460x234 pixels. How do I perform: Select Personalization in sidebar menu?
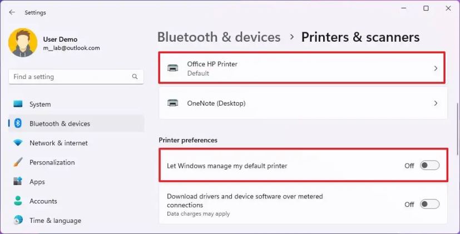tap(52, 162)
